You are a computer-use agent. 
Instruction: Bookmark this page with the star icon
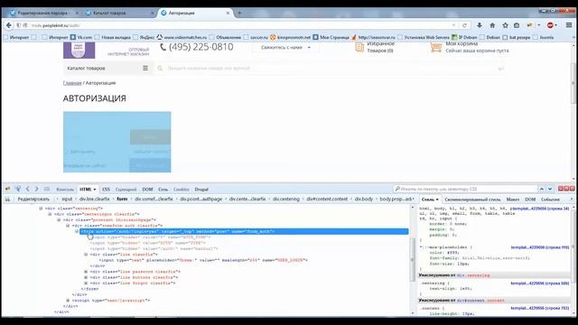505,25
